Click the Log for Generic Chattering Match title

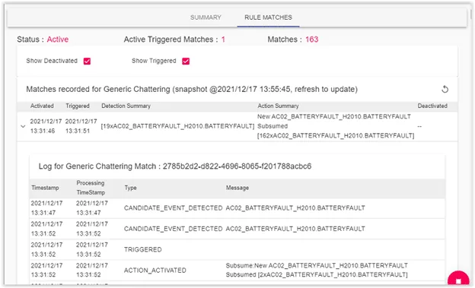[175, 166]
